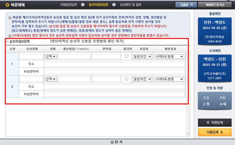Screen dimensions: 235x145
Task: Click the 2022-10-28 (금) date text
Action: pyautogui.click(x=214, y=28)
